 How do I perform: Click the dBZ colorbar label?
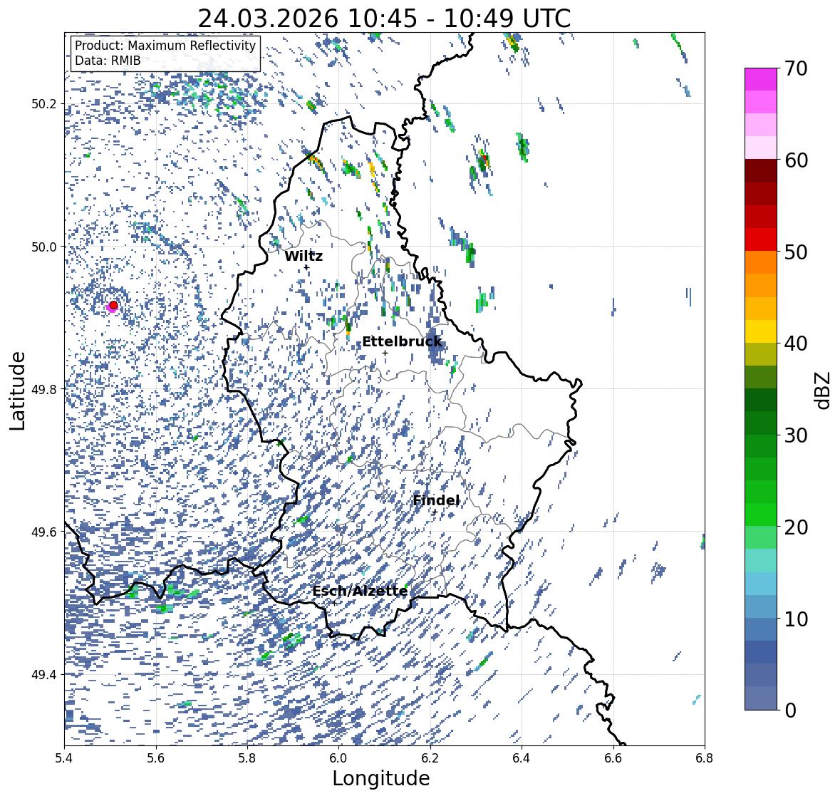click(824, 391)
